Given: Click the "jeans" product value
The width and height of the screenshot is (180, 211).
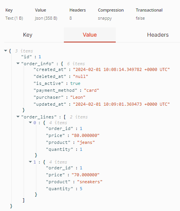Looking at the screenshot, I should tap(86, 142).
